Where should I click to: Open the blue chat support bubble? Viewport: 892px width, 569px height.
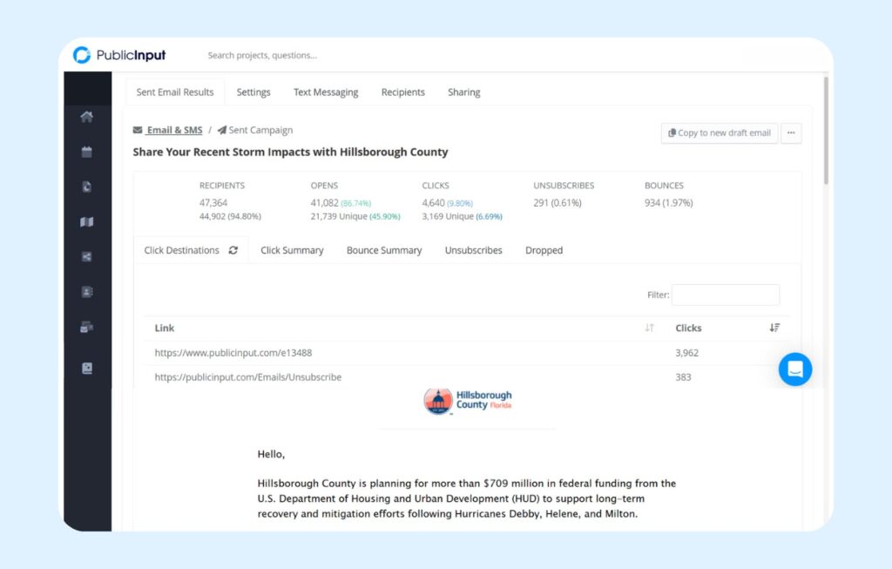(794, 369)
